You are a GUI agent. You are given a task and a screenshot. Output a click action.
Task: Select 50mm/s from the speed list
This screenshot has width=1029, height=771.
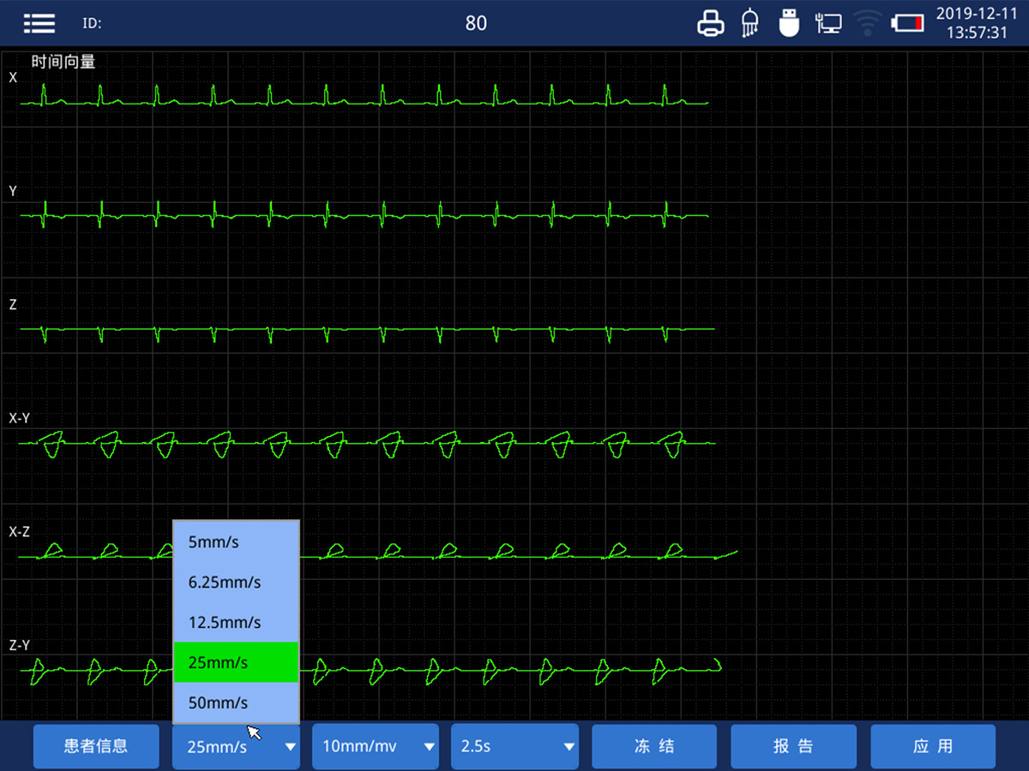click(x=236, y=703)
